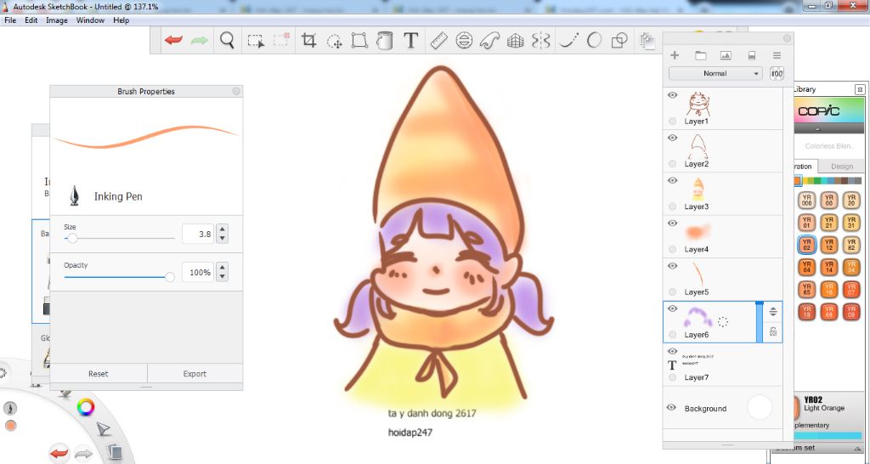The height and width of the screenshot is (464, 870).
Task: Add a new layer with plus icon
Action: tap(675, 55)
